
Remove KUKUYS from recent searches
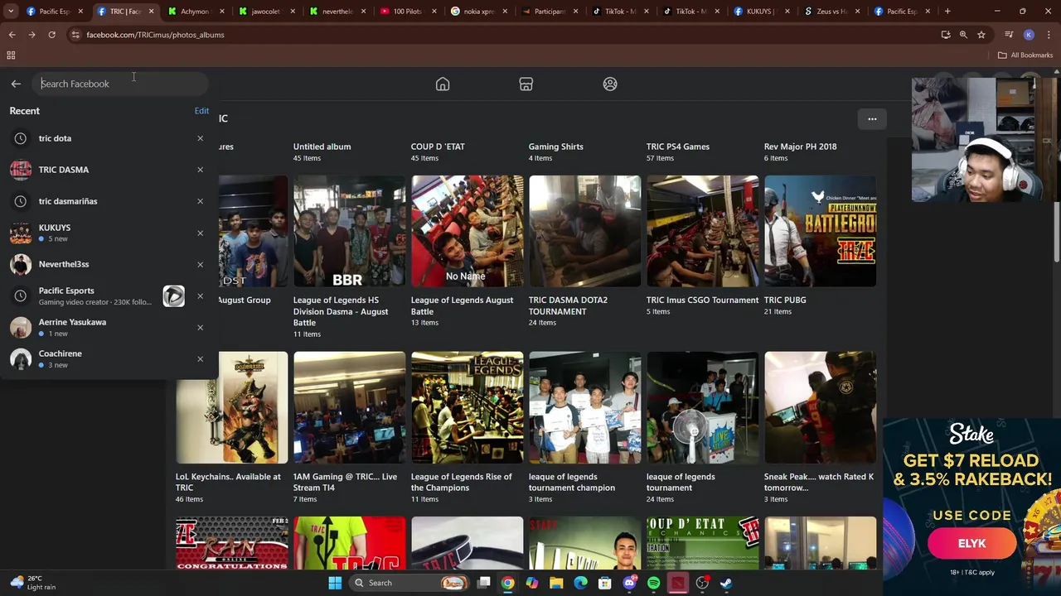pos(200,233)
